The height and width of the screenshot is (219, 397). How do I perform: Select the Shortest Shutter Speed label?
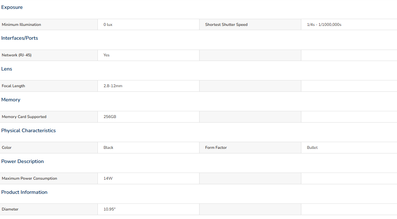[x=226, y=24]
